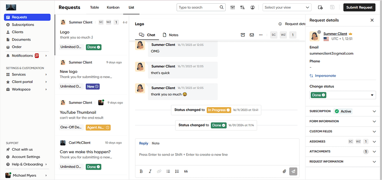Switch reply editor to Note mode
Image resolution: width=382 pixels, height=180 pixels.
coord(156,143)
